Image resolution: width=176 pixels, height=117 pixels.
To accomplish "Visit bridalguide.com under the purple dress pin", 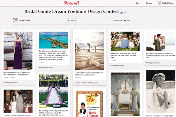I will tap(10, 82).
